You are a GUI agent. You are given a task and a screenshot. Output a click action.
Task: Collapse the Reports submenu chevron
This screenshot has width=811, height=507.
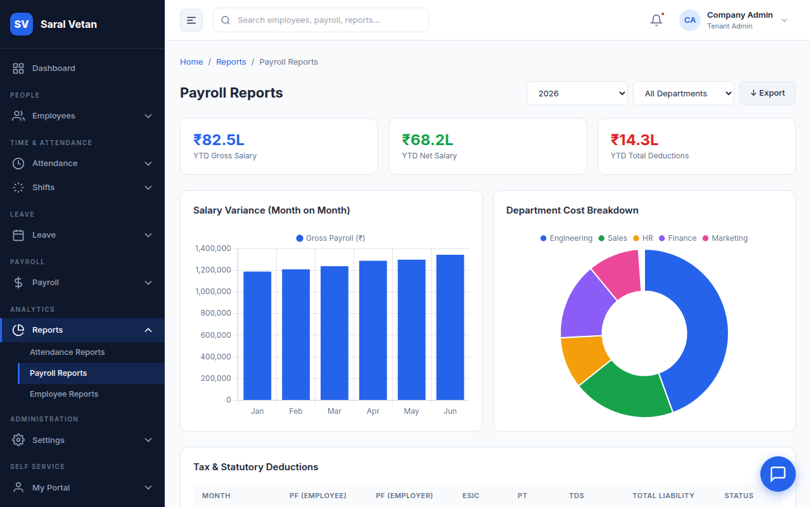[x=148, y=330]
